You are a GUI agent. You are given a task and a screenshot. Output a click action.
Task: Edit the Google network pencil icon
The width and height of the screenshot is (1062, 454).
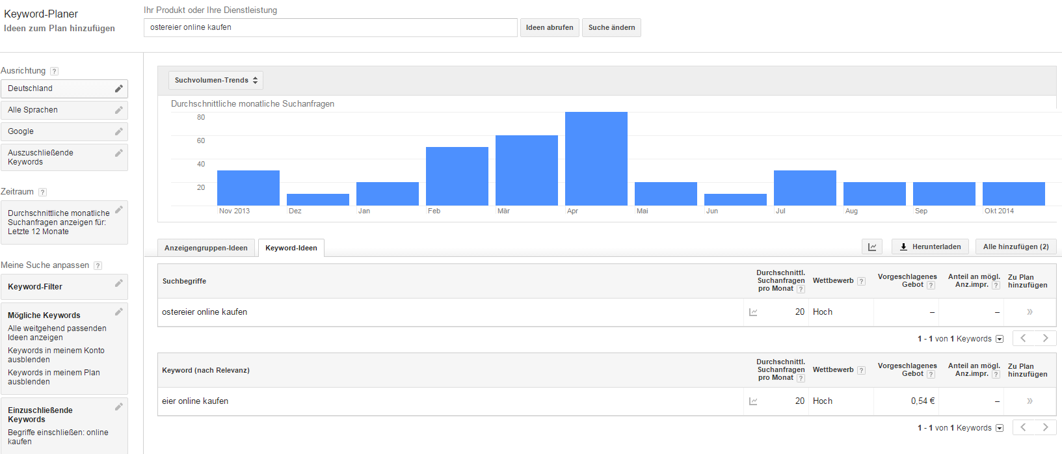click(x=119, y=131)
